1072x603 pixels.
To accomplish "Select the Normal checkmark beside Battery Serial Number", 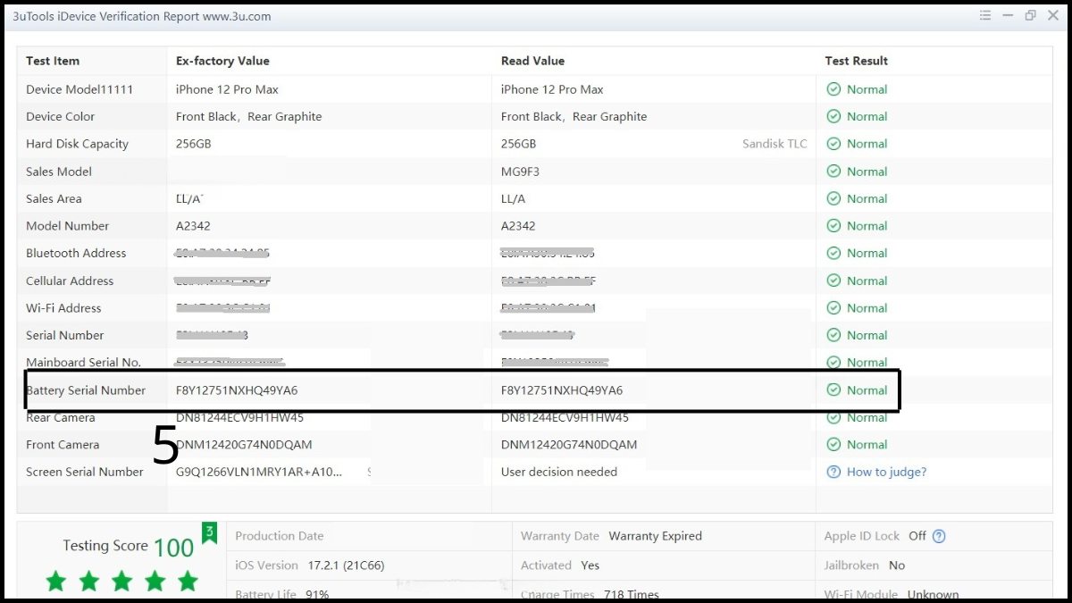I will coord(833,389).
